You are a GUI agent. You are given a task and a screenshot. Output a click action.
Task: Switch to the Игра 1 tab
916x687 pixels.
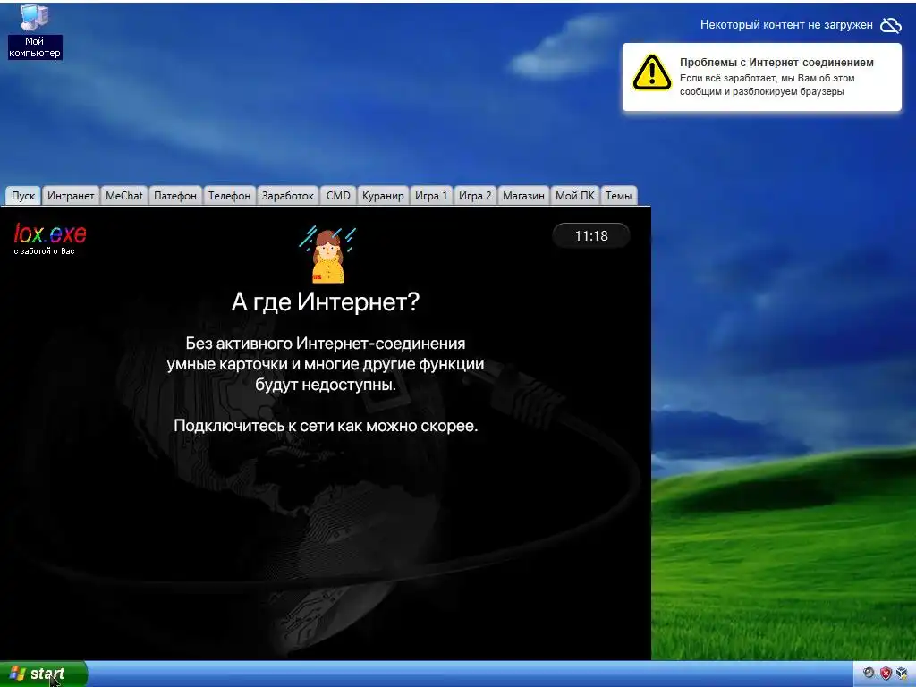(x=431, y=196)
